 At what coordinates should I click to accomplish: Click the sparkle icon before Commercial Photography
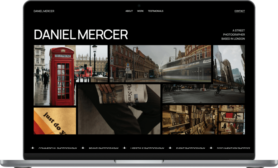pos(33,148)
